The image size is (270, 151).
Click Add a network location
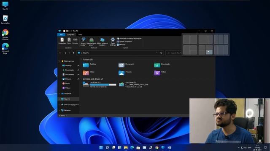[102, 42]
